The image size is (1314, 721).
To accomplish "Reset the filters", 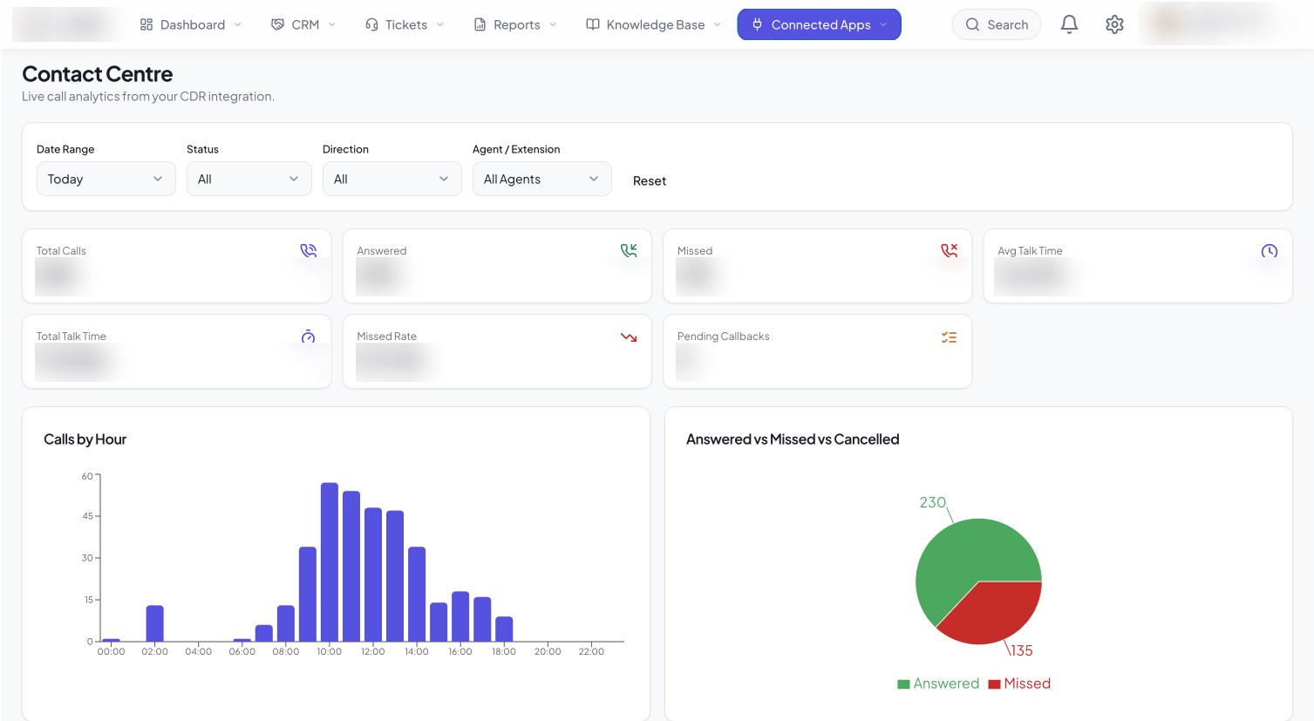I will (650, 180).
